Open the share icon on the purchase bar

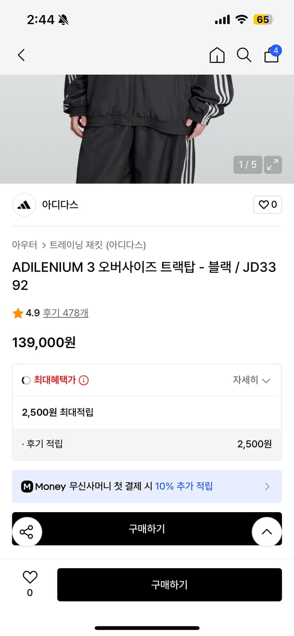coord(27,531)
